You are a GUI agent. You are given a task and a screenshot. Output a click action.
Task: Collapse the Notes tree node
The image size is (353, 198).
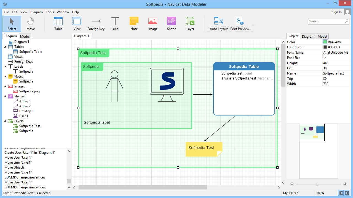tap(5, 76)
